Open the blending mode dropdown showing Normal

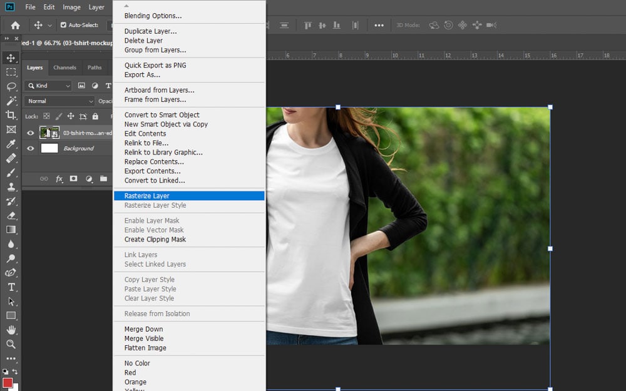[x=59, y=101]
